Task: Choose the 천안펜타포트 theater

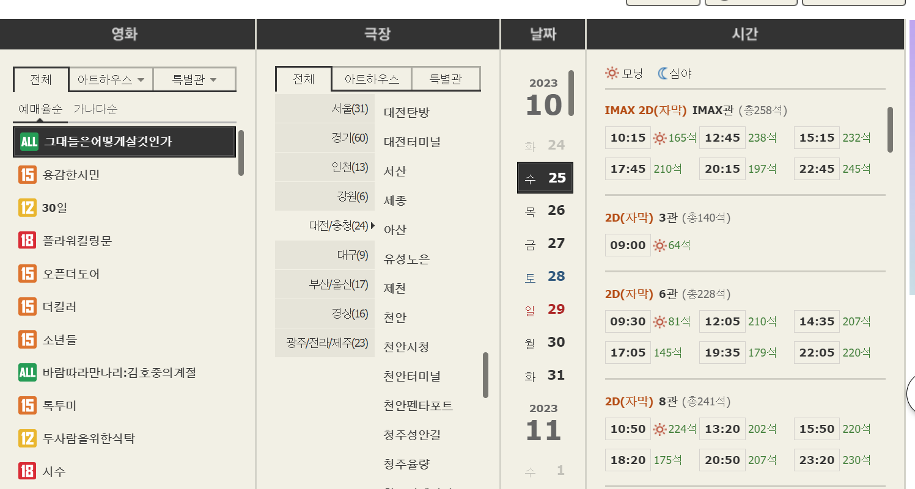Action: pyautogui.click(x=418, y=405)
